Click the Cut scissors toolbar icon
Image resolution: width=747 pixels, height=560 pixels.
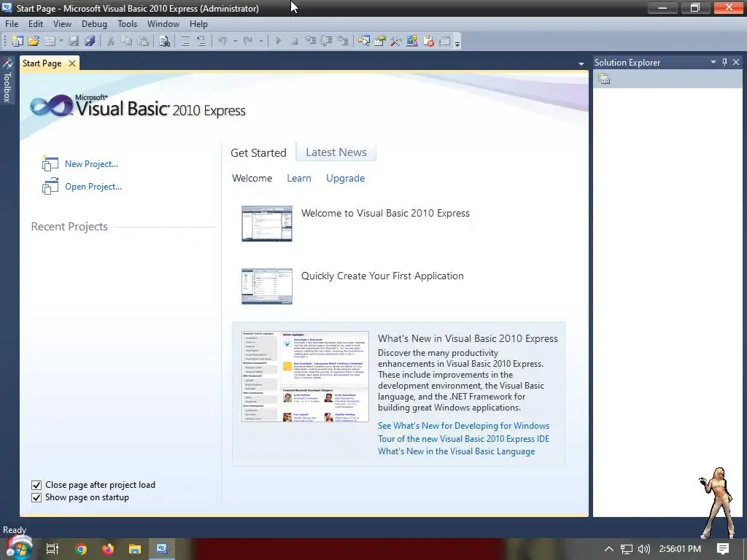(111, 41)
